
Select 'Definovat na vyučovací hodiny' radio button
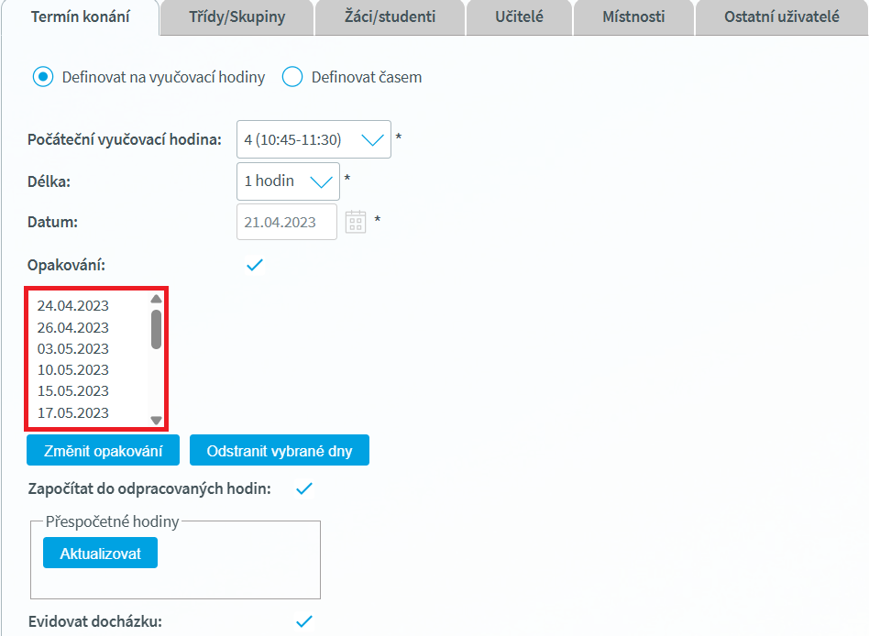click(42, 77)
